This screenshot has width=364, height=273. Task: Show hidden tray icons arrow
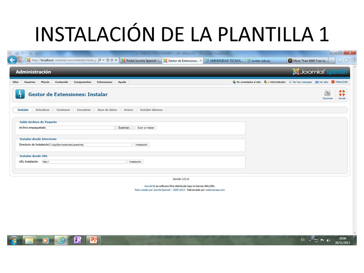click(x=310, y=240)
